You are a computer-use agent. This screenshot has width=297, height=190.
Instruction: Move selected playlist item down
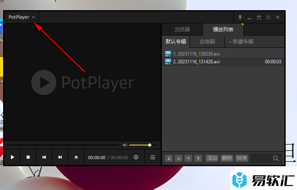[x=188, y=158]
